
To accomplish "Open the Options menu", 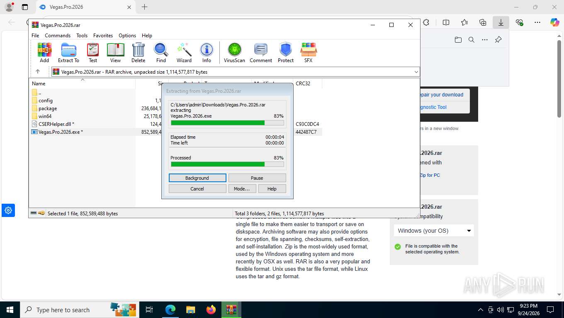I will [127, 36].
